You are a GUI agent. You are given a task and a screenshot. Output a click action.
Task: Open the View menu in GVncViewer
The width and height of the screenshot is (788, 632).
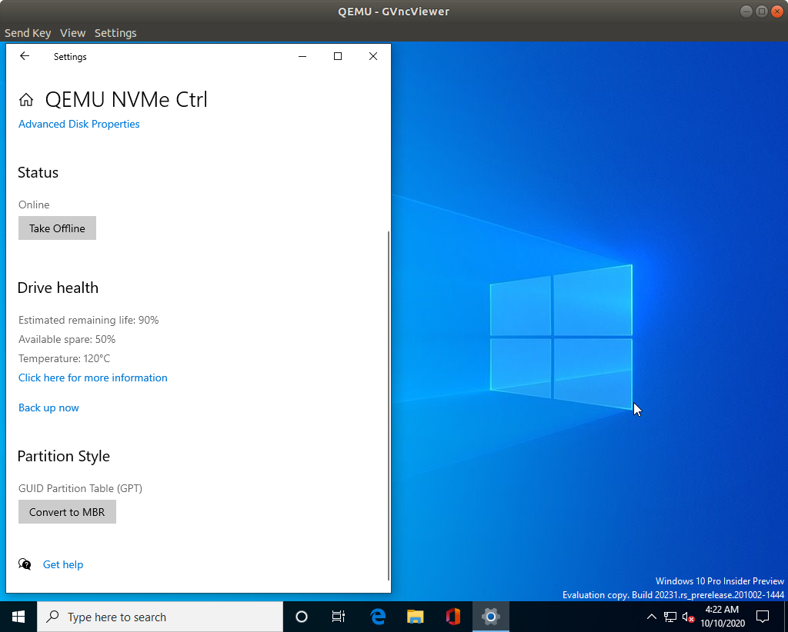pos(72,33)
